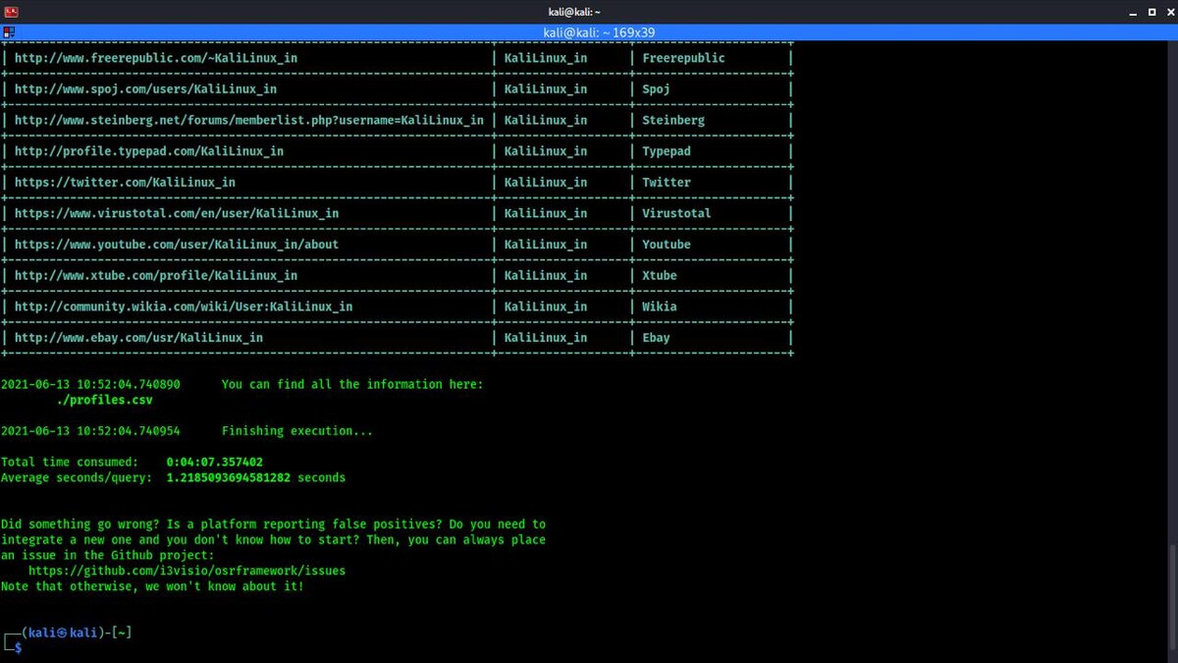
Task: Click the 'Twitter' platform cell
Action: click(667, 183)
